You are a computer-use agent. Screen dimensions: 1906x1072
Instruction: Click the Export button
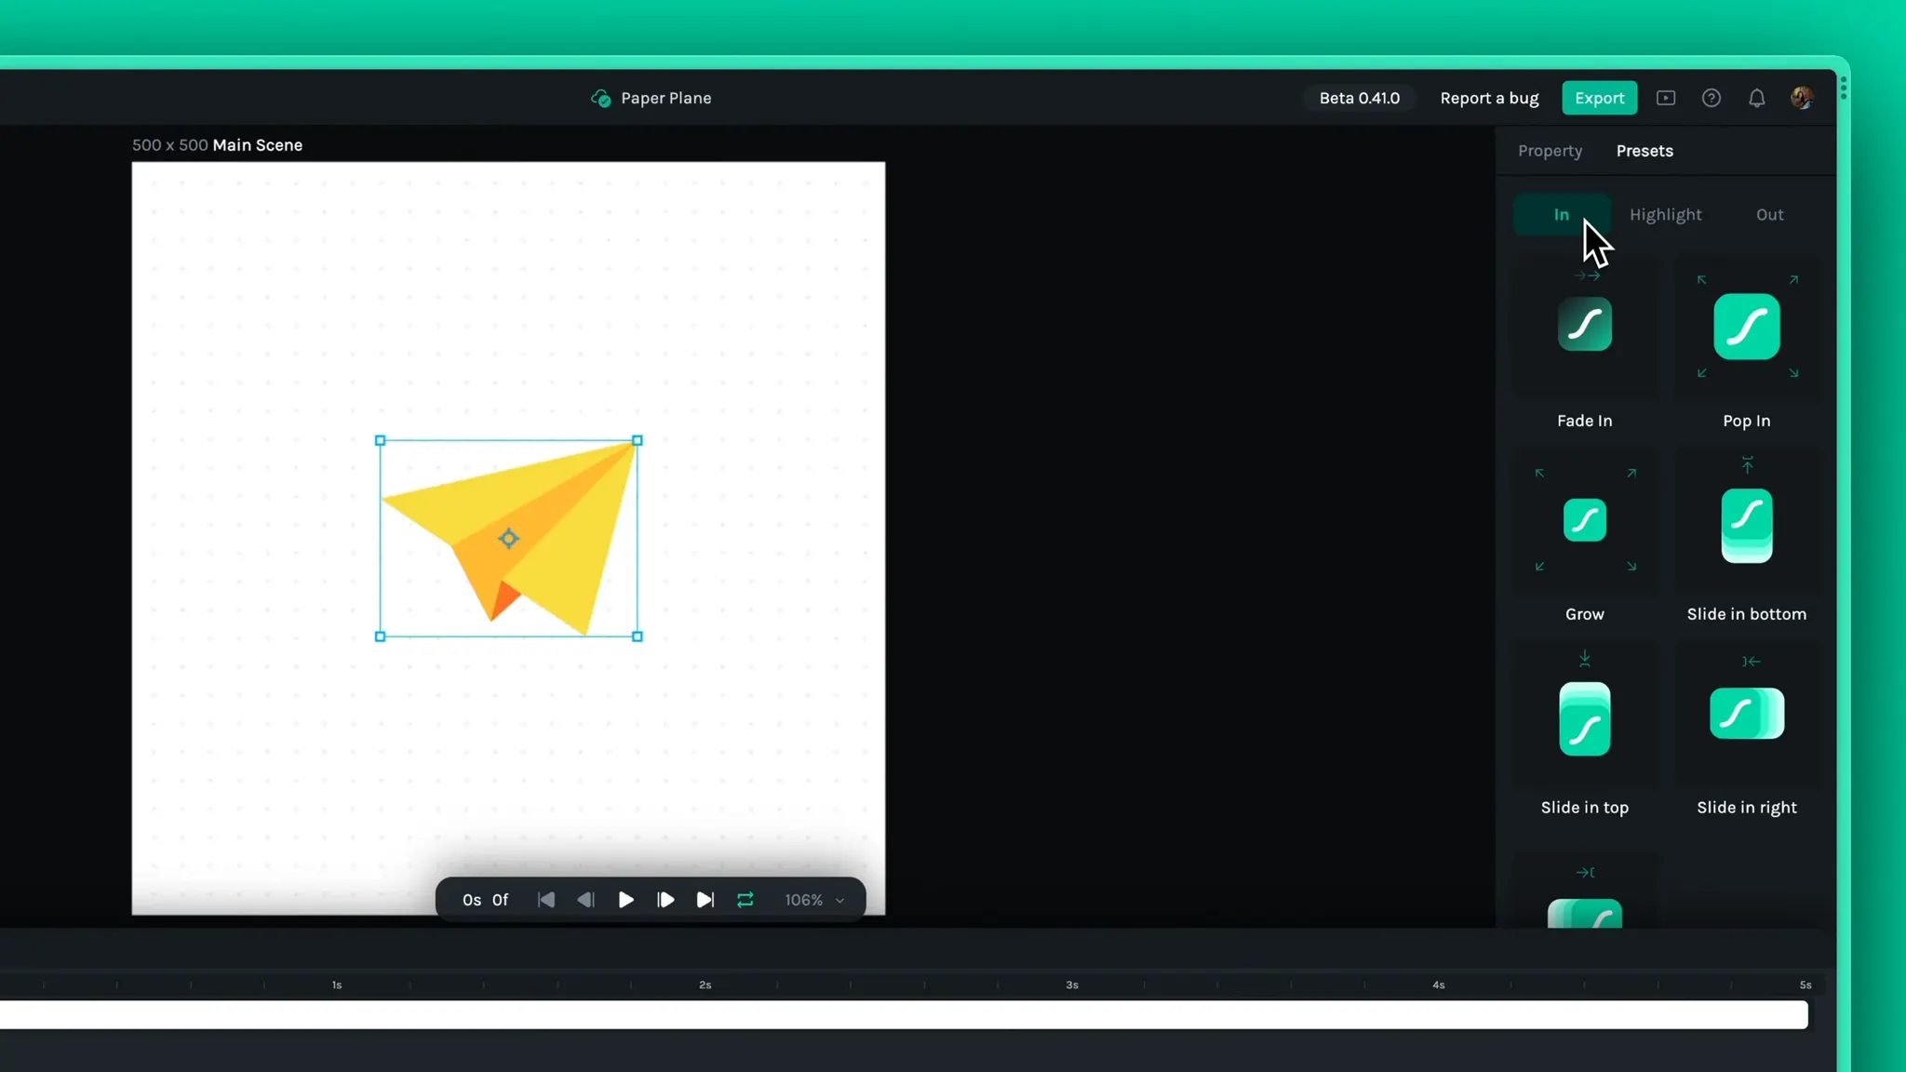click(1599, 99)
